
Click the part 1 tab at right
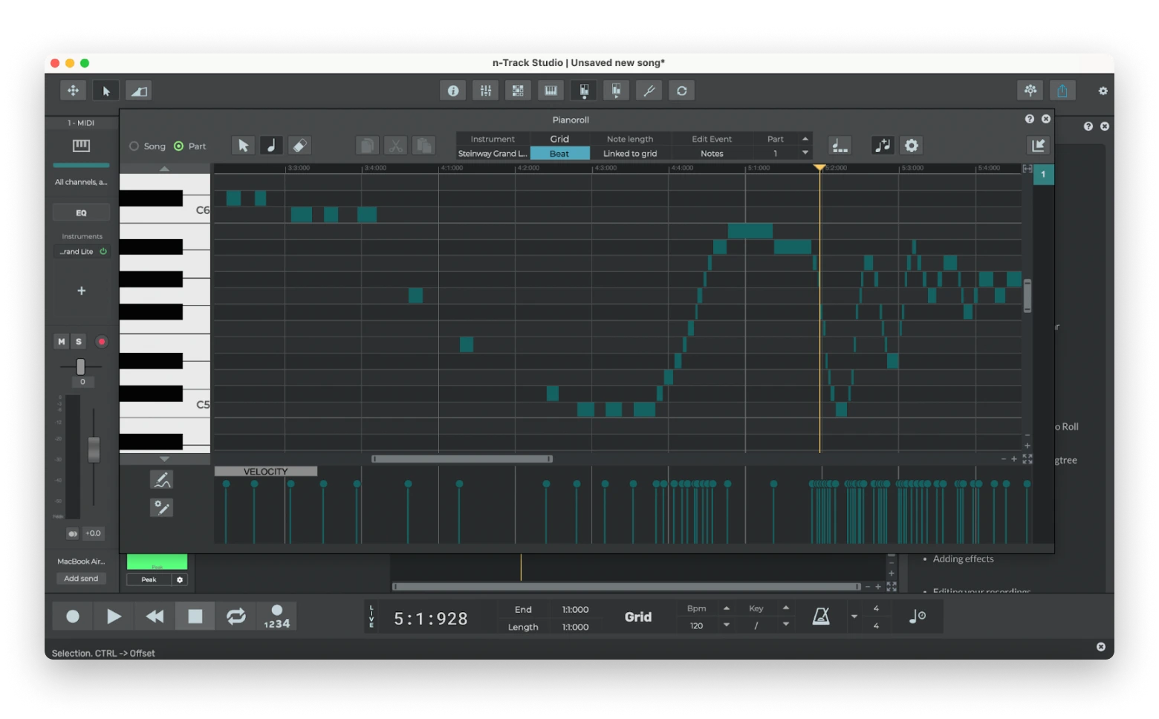click(1043, 175)
